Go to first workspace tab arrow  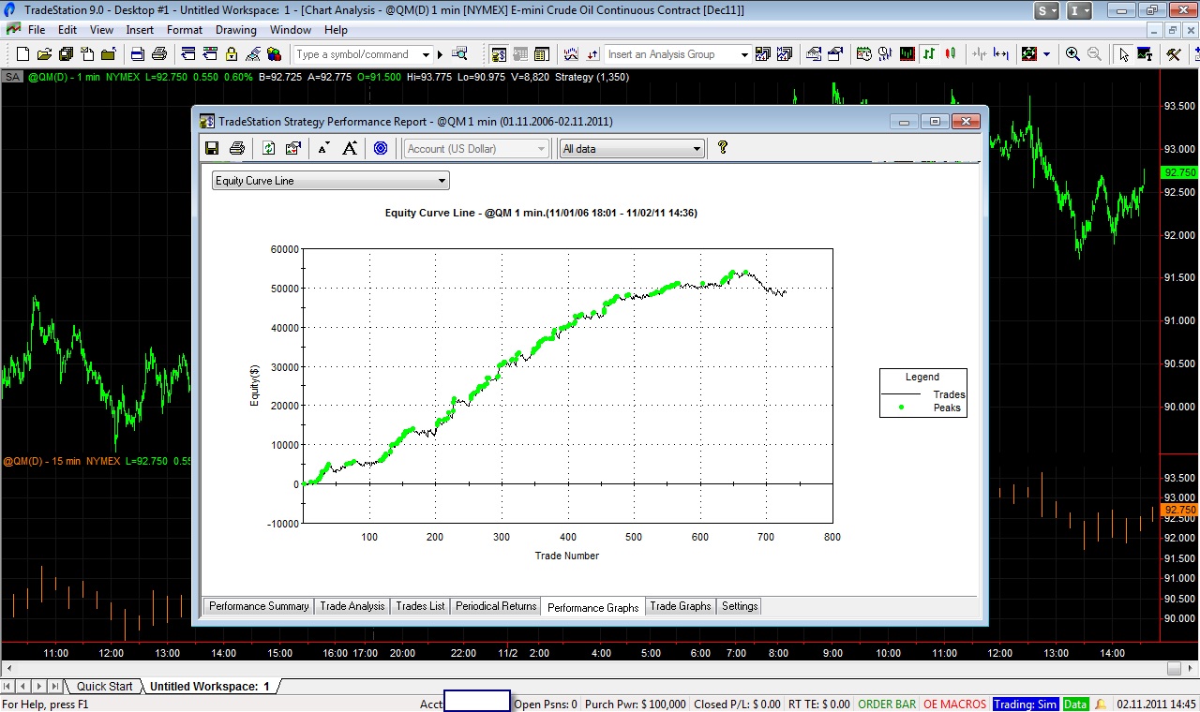pos(9,687)
